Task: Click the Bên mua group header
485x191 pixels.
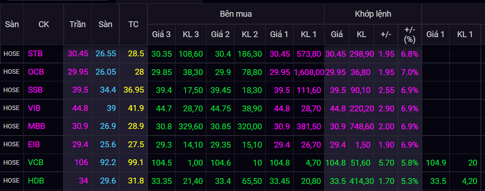Action: pos(236,14)
